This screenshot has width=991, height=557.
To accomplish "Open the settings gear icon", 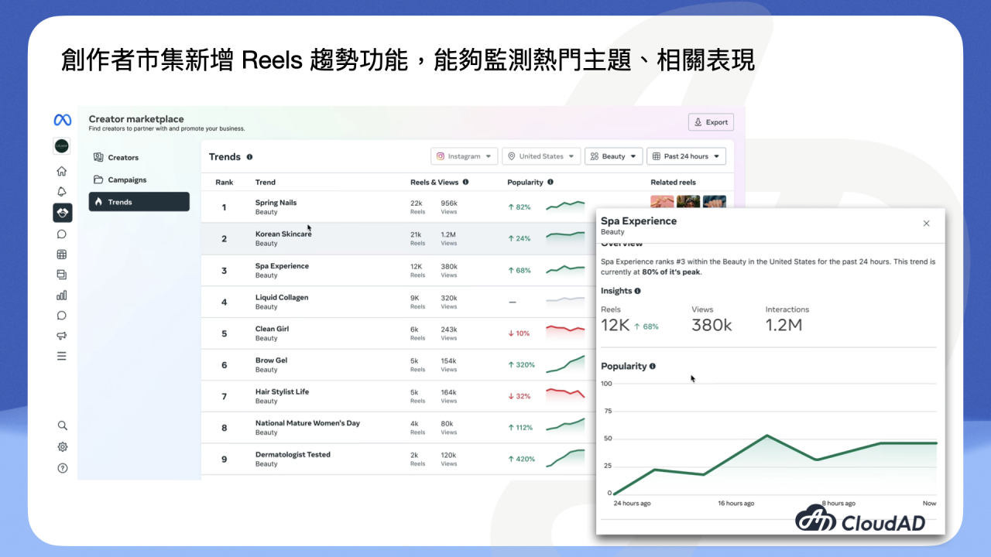I will (x=63, y=446).
